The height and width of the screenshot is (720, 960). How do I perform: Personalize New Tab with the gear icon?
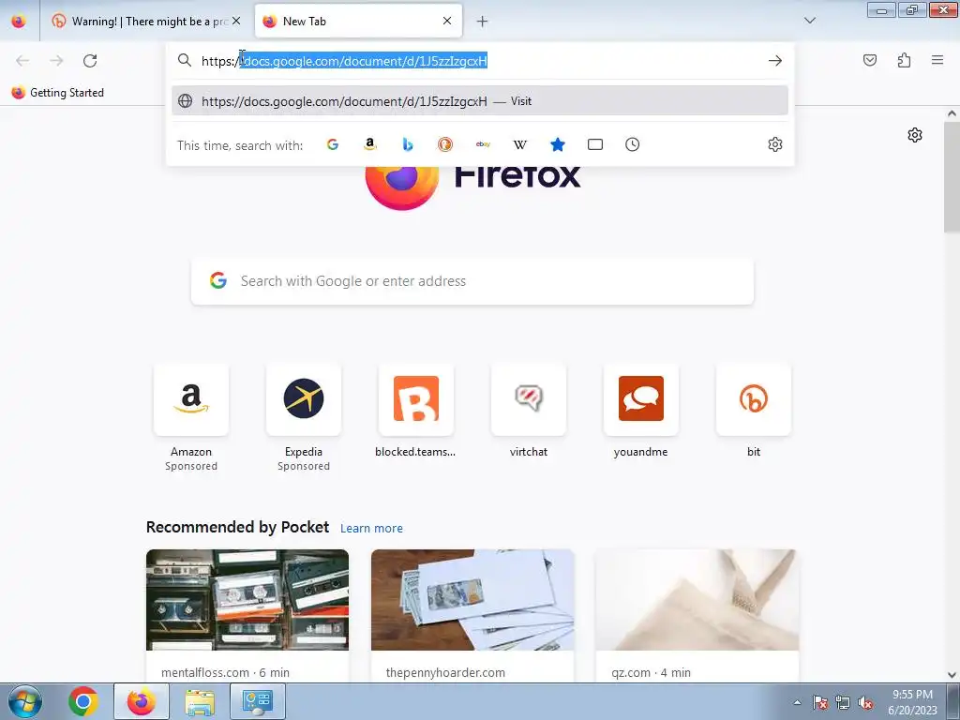point(915,135)
